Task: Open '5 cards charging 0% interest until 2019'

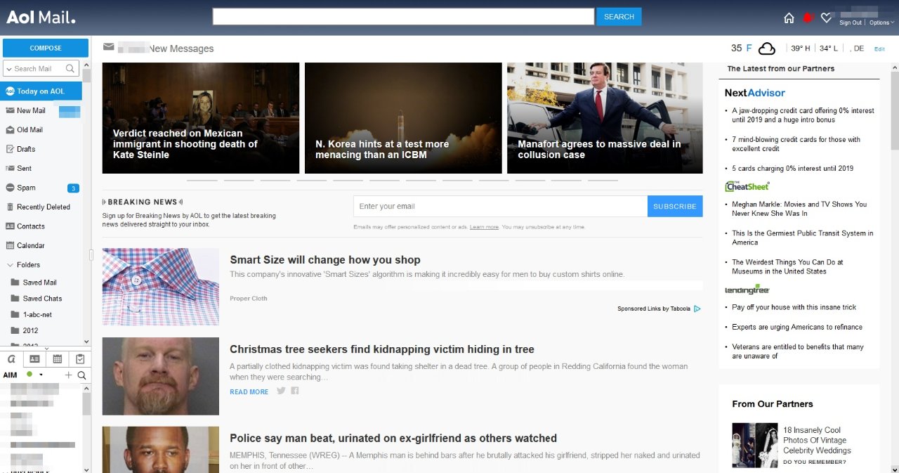Action: 793,169
